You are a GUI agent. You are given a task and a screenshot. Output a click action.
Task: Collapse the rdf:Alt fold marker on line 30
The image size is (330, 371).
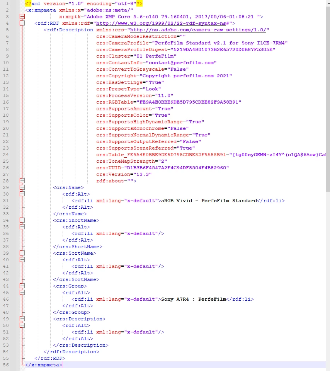coord(22,194)
